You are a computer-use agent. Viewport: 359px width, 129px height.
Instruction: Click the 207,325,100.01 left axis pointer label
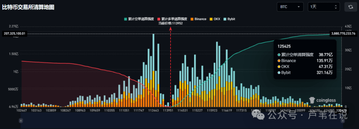coord(15,34)
